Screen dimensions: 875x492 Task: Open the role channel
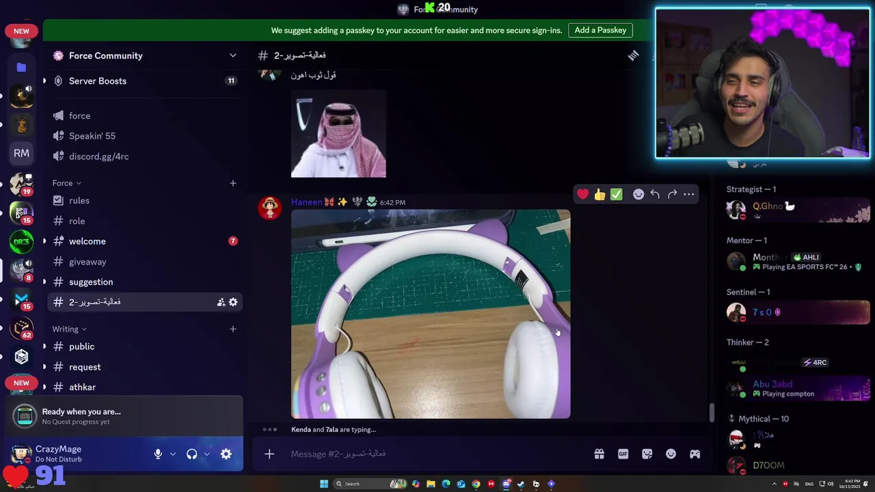[x=145, y=221]
